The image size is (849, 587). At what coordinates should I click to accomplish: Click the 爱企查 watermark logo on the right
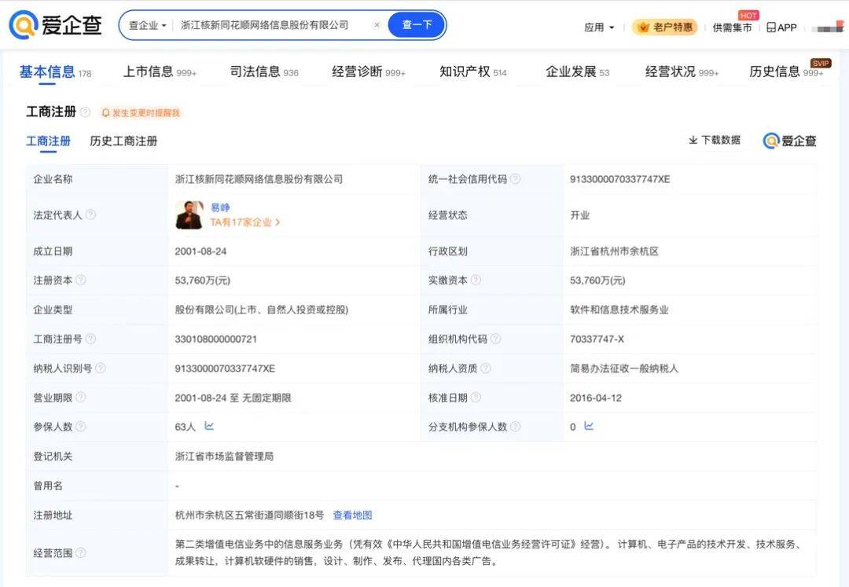[788, 141]
